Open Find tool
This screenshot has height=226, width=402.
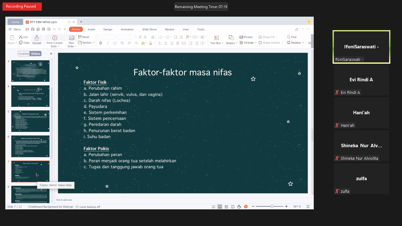pyautogui.click(x=291, y=37)
